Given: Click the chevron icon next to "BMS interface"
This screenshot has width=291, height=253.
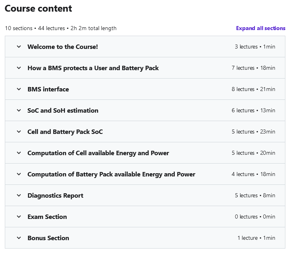Looking at the screenshot, I should click(19, 89).
